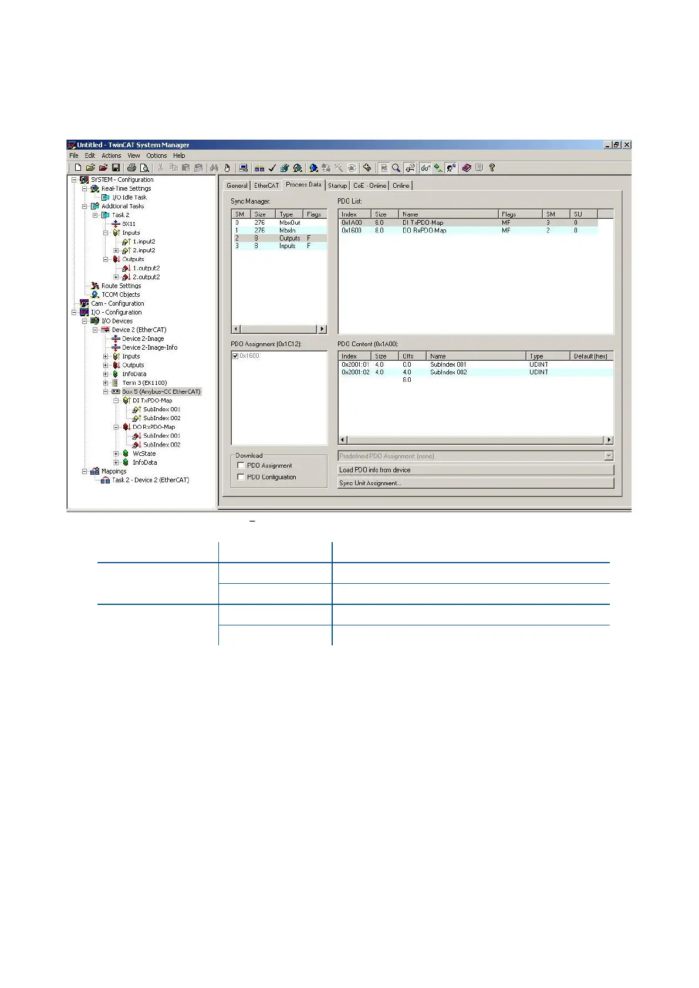The image size is (699, 988).
Task: Click the binoculars Find icon in toolbar
Action: click(214, 168)
